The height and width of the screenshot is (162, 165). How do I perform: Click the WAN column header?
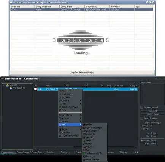(x=49, y=86)
